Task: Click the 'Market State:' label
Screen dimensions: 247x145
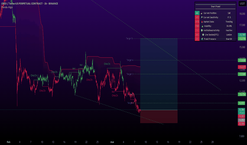Action: point(209,22)
